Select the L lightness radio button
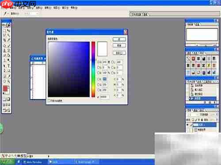The width and height of the screenshot is (221, 165). [112, 62]
